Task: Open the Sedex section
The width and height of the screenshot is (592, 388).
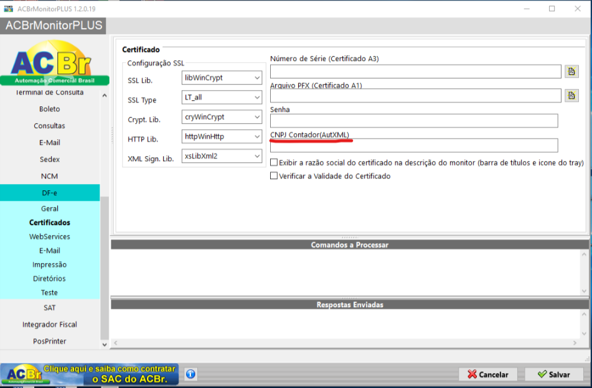Action: [x=49, y=159]
